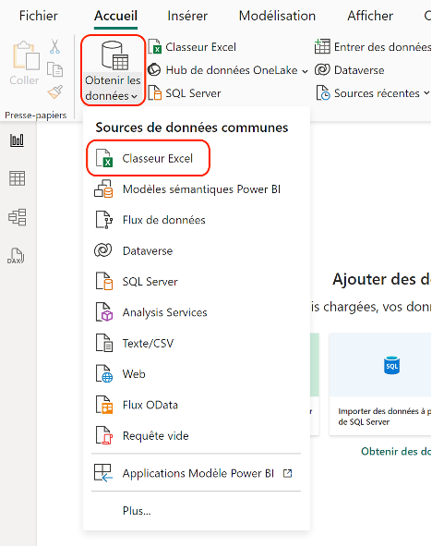
Task: Click external link icon beside Applications Modèle
Action: pyautogui.click(x=287, y=473)
